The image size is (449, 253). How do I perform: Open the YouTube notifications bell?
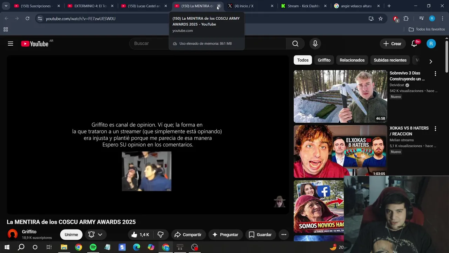(x=414, y=44)
